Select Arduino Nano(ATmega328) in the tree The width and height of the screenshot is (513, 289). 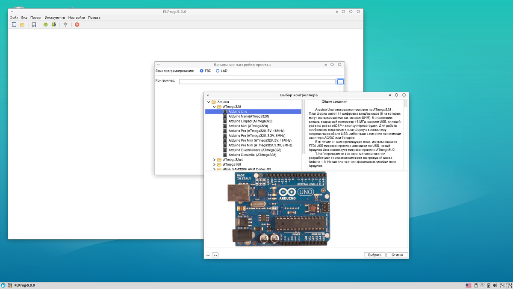click(x=248, y=116)
